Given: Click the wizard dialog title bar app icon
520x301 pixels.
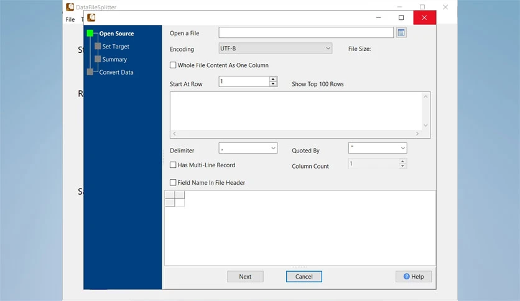Looking at the screenshot, I should coord(91,17).
